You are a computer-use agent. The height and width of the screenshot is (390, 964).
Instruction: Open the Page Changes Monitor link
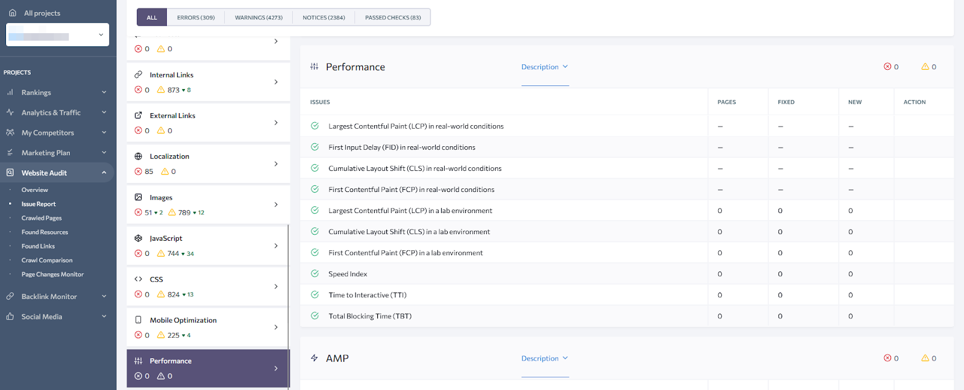[52, 274]
